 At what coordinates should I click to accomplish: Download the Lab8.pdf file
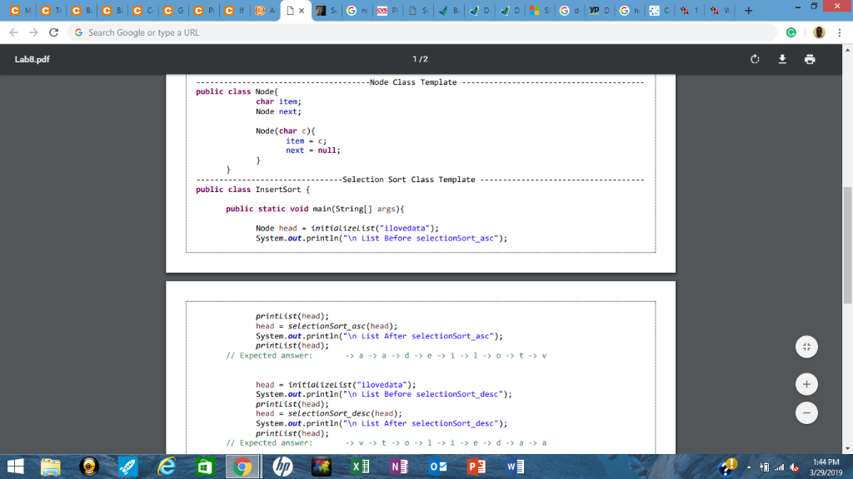pos(782,59)
